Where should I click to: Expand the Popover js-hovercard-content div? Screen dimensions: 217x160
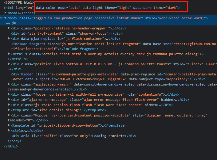tap(9, 115)
